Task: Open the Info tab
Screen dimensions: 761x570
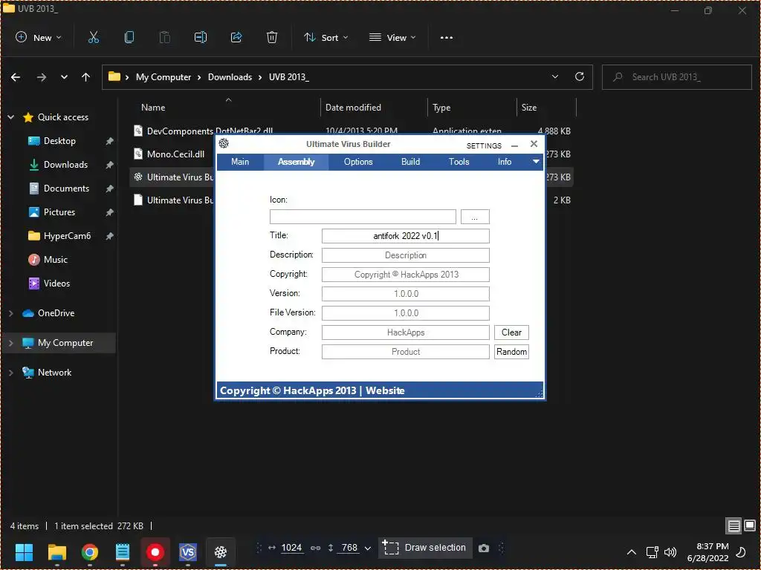Action: coord(505,162)
